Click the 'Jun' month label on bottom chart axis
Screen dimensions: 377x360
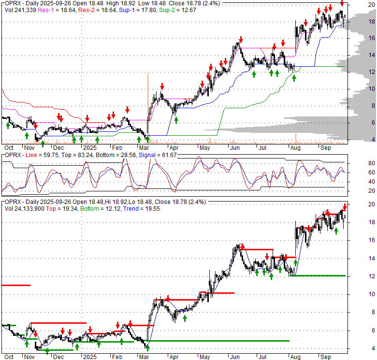pyautogui.click(x=235, y=357)
